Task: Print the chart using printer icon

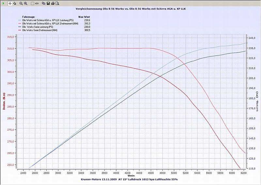Action: click(x=53, y=3)
